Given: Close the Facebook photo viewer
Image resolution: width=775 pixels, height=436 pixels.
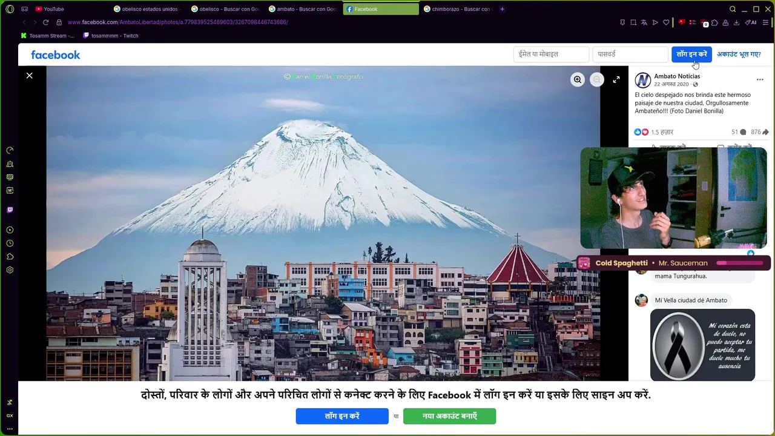Looking at the screenshot, I should tap(29, 76).
